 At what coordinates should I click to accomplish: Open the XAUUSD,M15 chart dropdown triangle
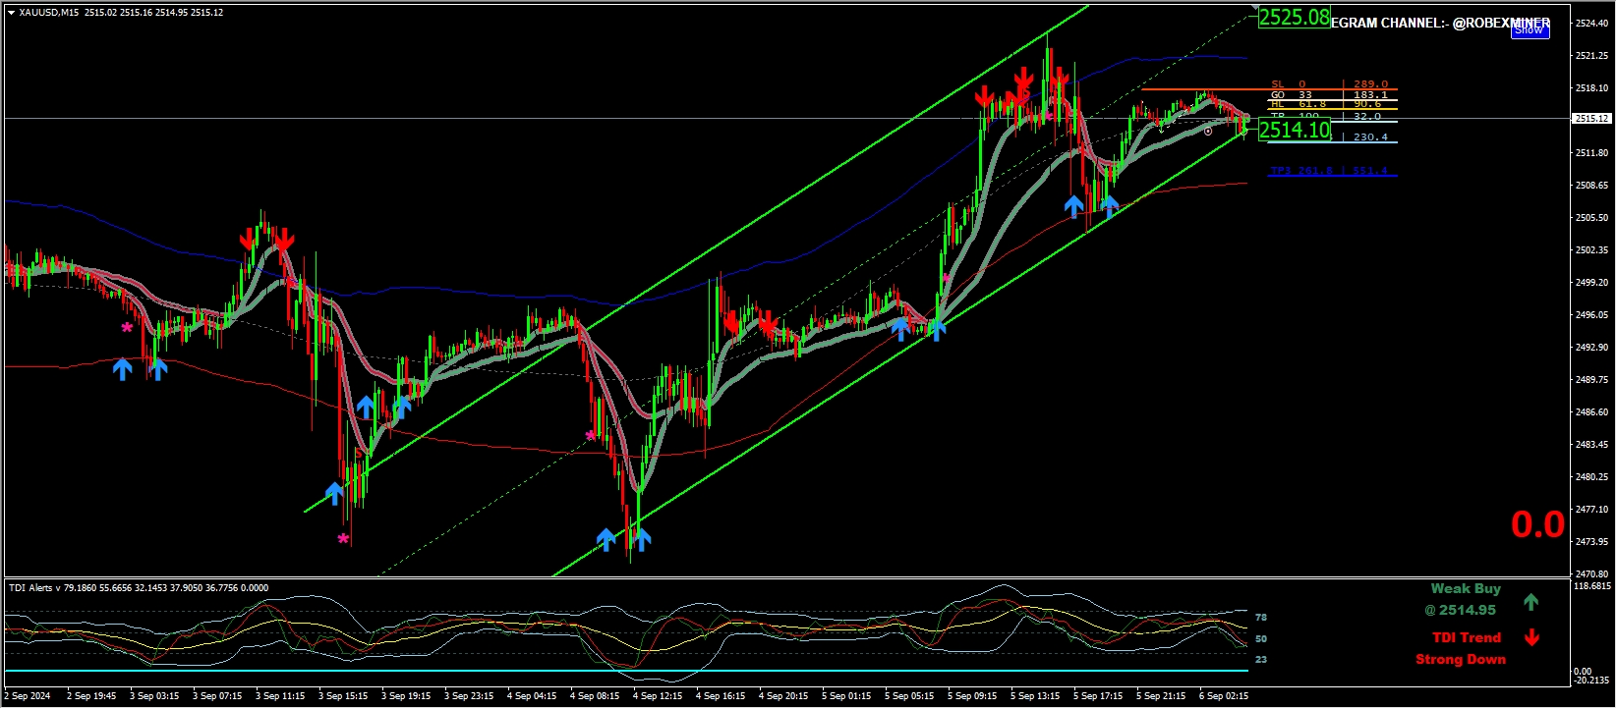pyautogui.click(x=11, y=13)
